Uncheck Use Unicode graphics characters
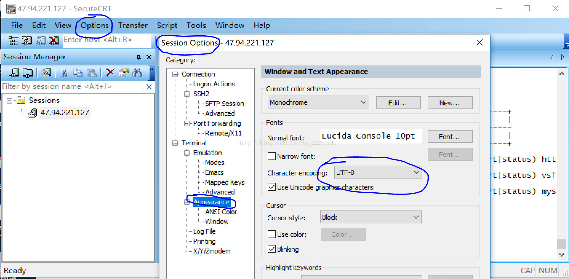The height and width of the screenshot is (279, 569). tap(272, 187)
